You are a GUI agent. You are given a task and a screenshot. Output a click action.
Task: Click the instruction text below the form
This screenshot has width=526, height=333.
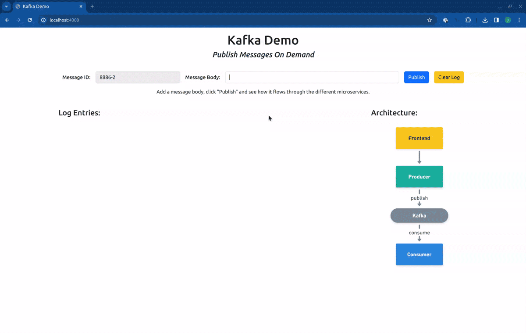[263, 92]
